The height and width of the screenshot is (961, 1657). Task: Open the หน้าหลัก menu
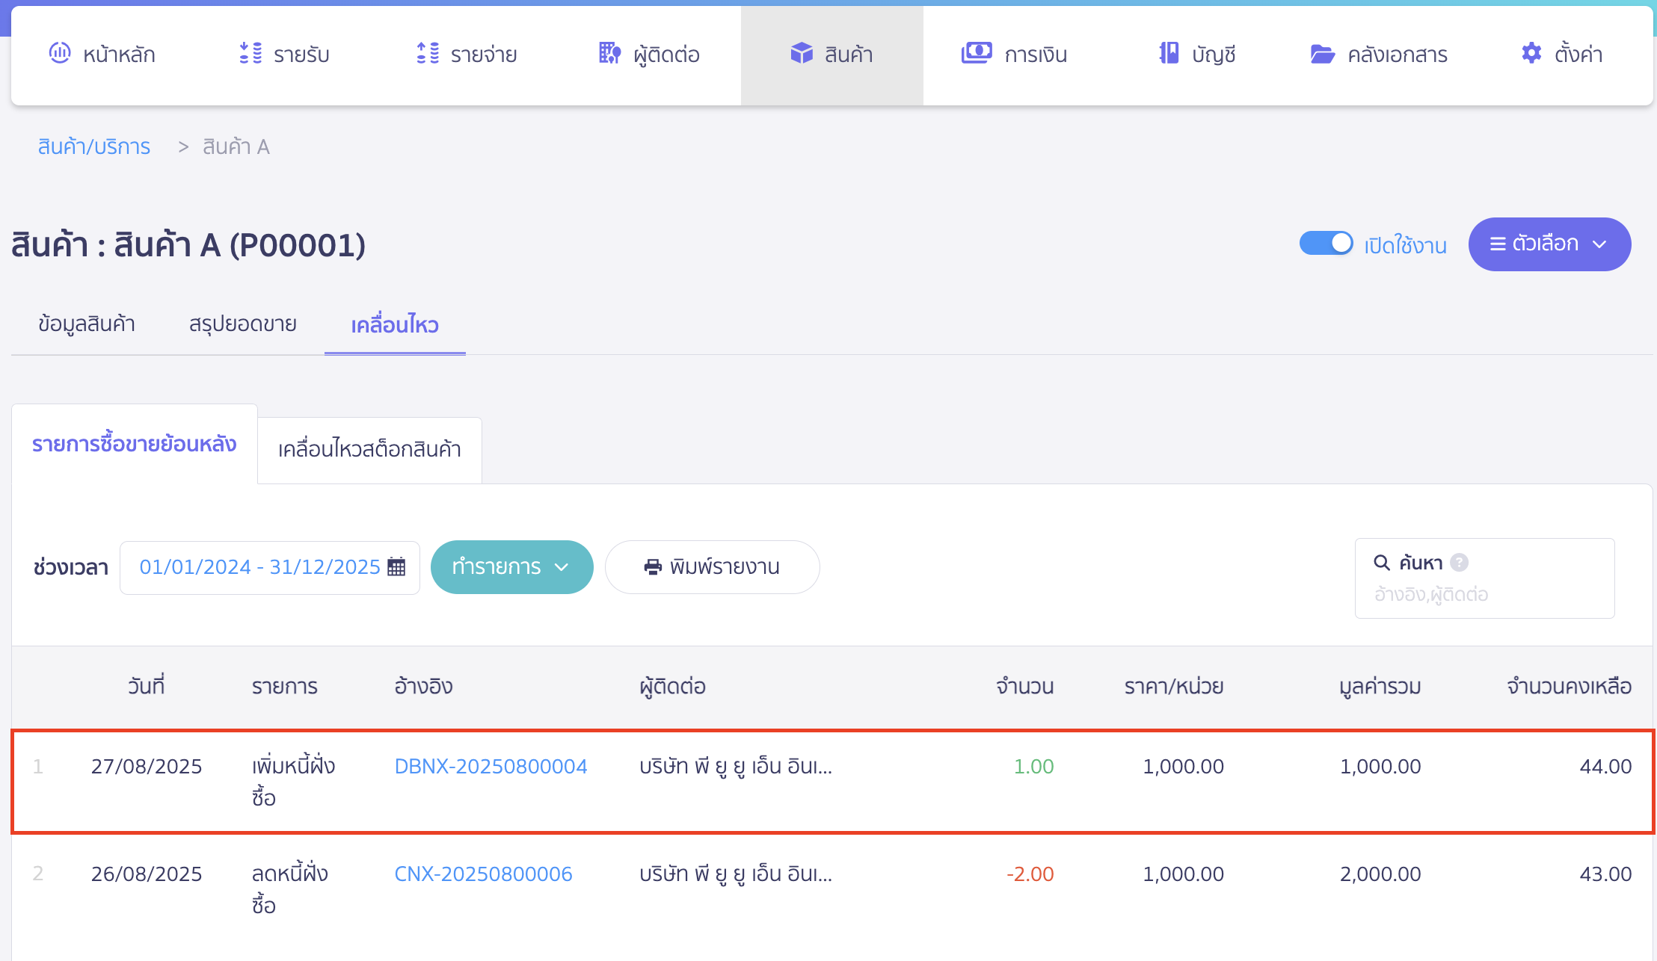tap(102, 55)
